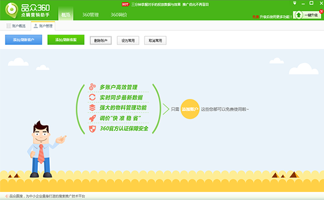Click the red HOT tag icon
Screen dimensions: 324x200
[x=125, y=4]
